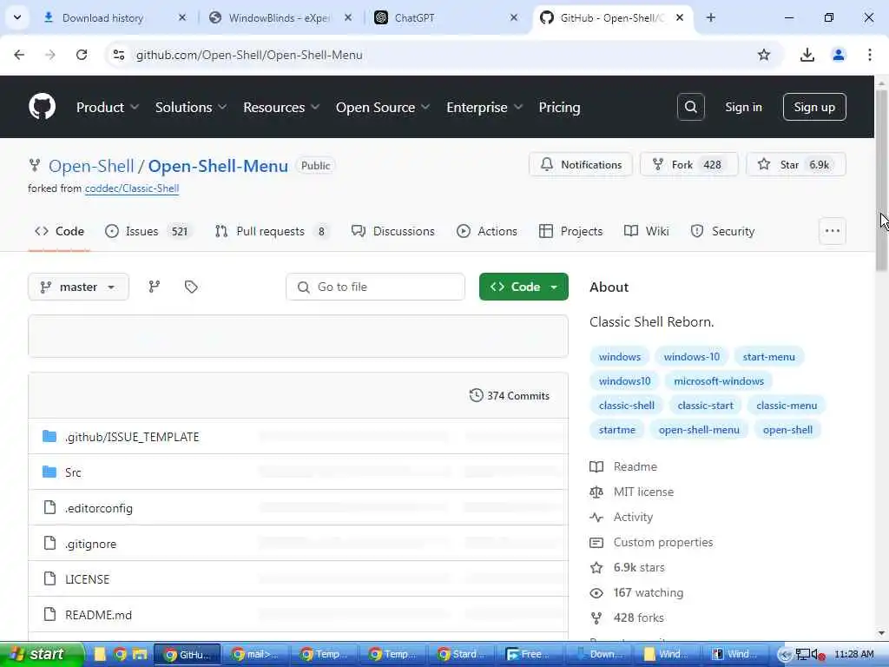Viewport: 889px width, 667px height.
Task: Go back with the browser back arrow
Action: (19, 55)
